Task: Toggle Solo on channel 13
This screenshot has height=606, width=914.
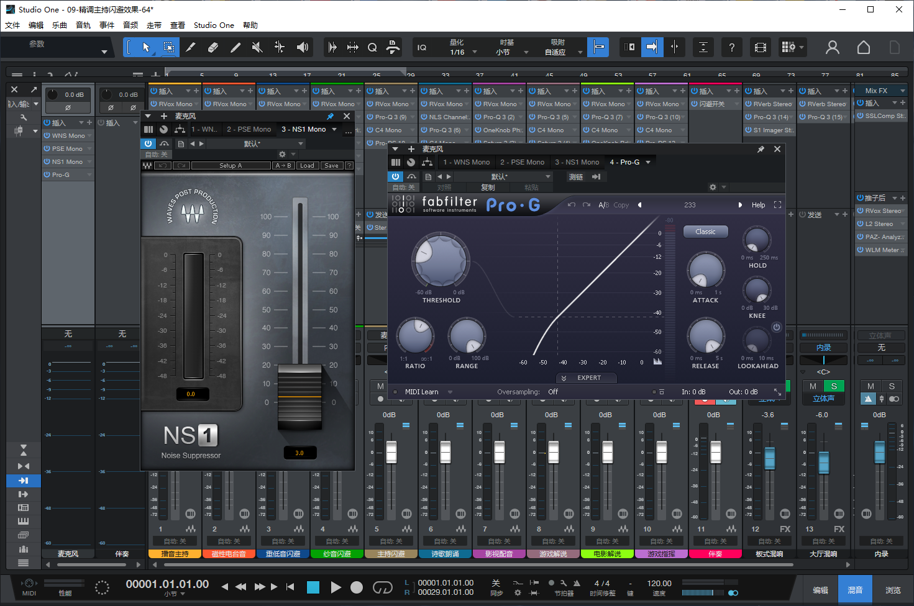Action: pos(834,386)
